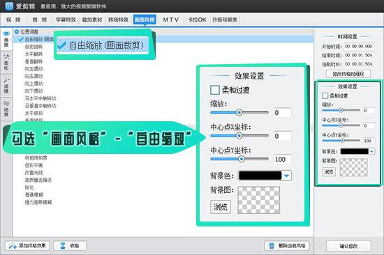Open the 动景 sidebar panel icon
Screen dimensions: 384x255
(6, 109)
